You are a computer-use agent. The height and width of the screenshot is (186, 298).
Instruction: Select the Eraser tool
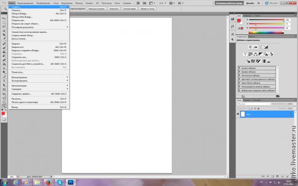[4, 60]
